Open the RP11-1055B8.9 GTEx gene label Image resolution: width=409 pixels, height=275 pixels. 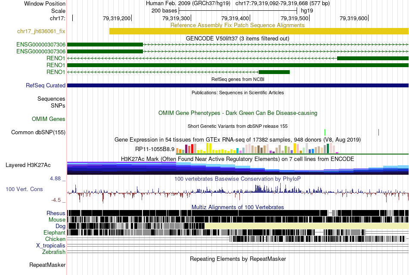pyautogui.click(x=155, y=149)
